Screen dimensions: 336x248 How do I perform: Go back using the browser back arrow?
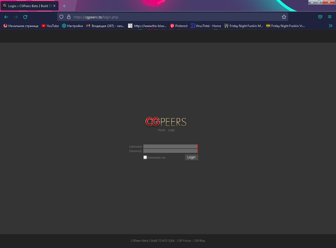tap(6, 17)
